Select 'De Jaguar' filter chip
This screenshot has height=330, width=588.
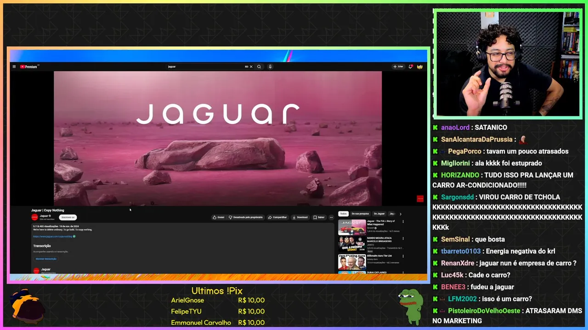379,214
